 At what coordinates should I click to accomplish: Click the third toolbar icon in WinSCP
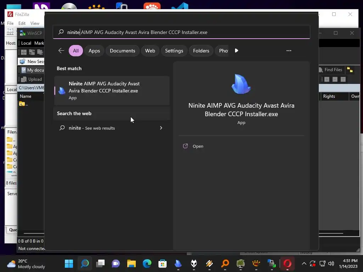40,52
